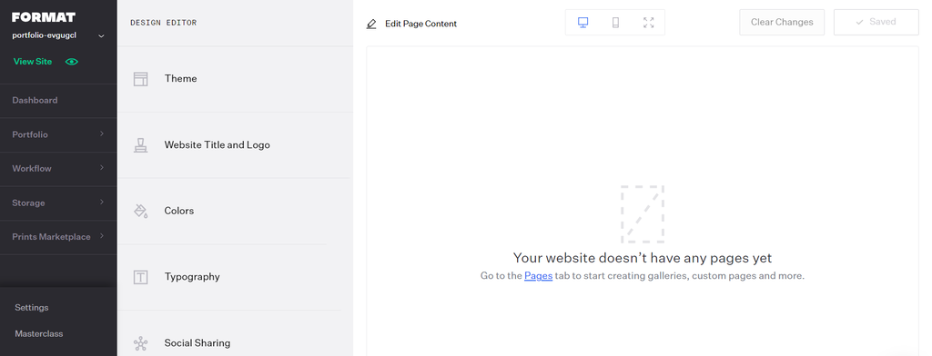The image size is (932, 356).
Task: Expand the Portfolio menu chevron
Action: click(x=102, y=134)
